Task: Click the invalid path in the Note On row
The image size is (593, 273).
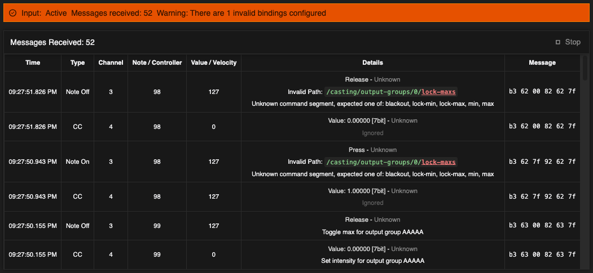Action: 390,162
